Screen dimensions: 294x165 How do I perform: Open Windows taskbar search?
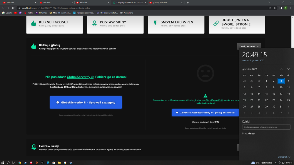8,163
